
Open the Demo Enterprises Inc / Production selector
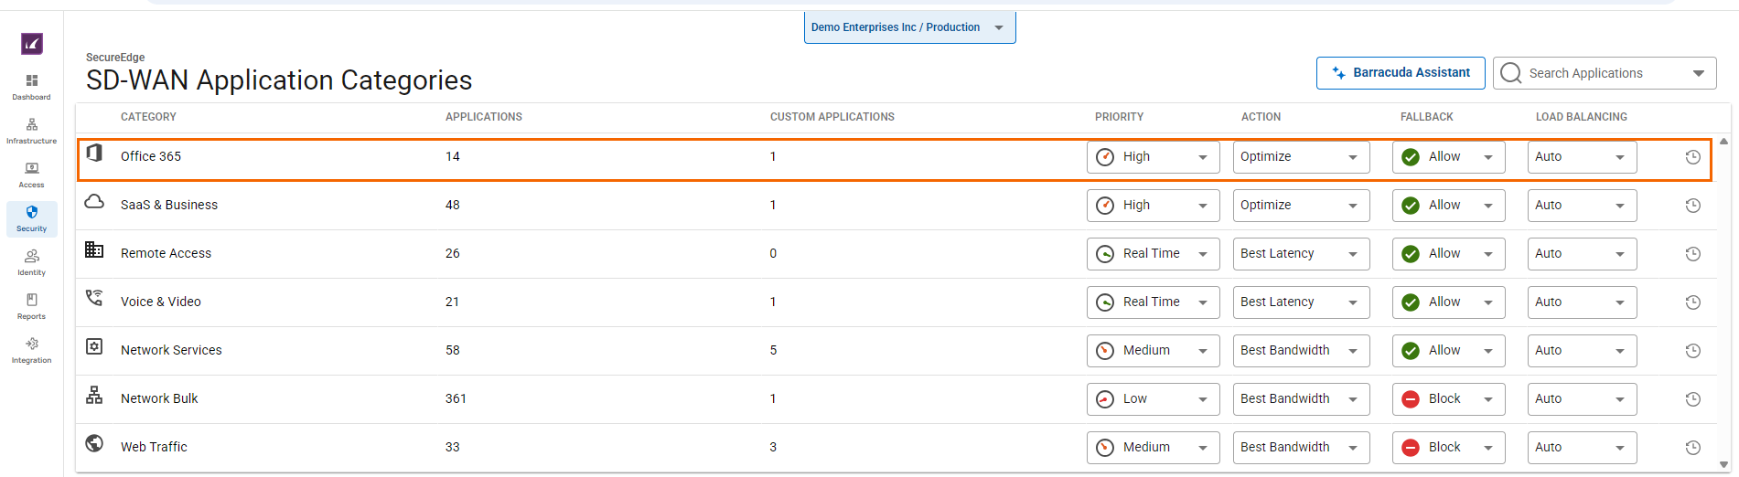tap(908, 27)
